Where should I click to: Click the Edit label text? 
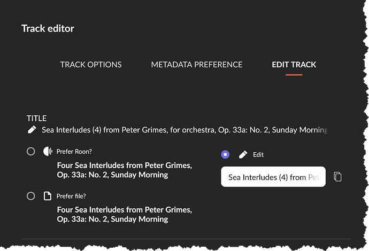coord(258,154)
